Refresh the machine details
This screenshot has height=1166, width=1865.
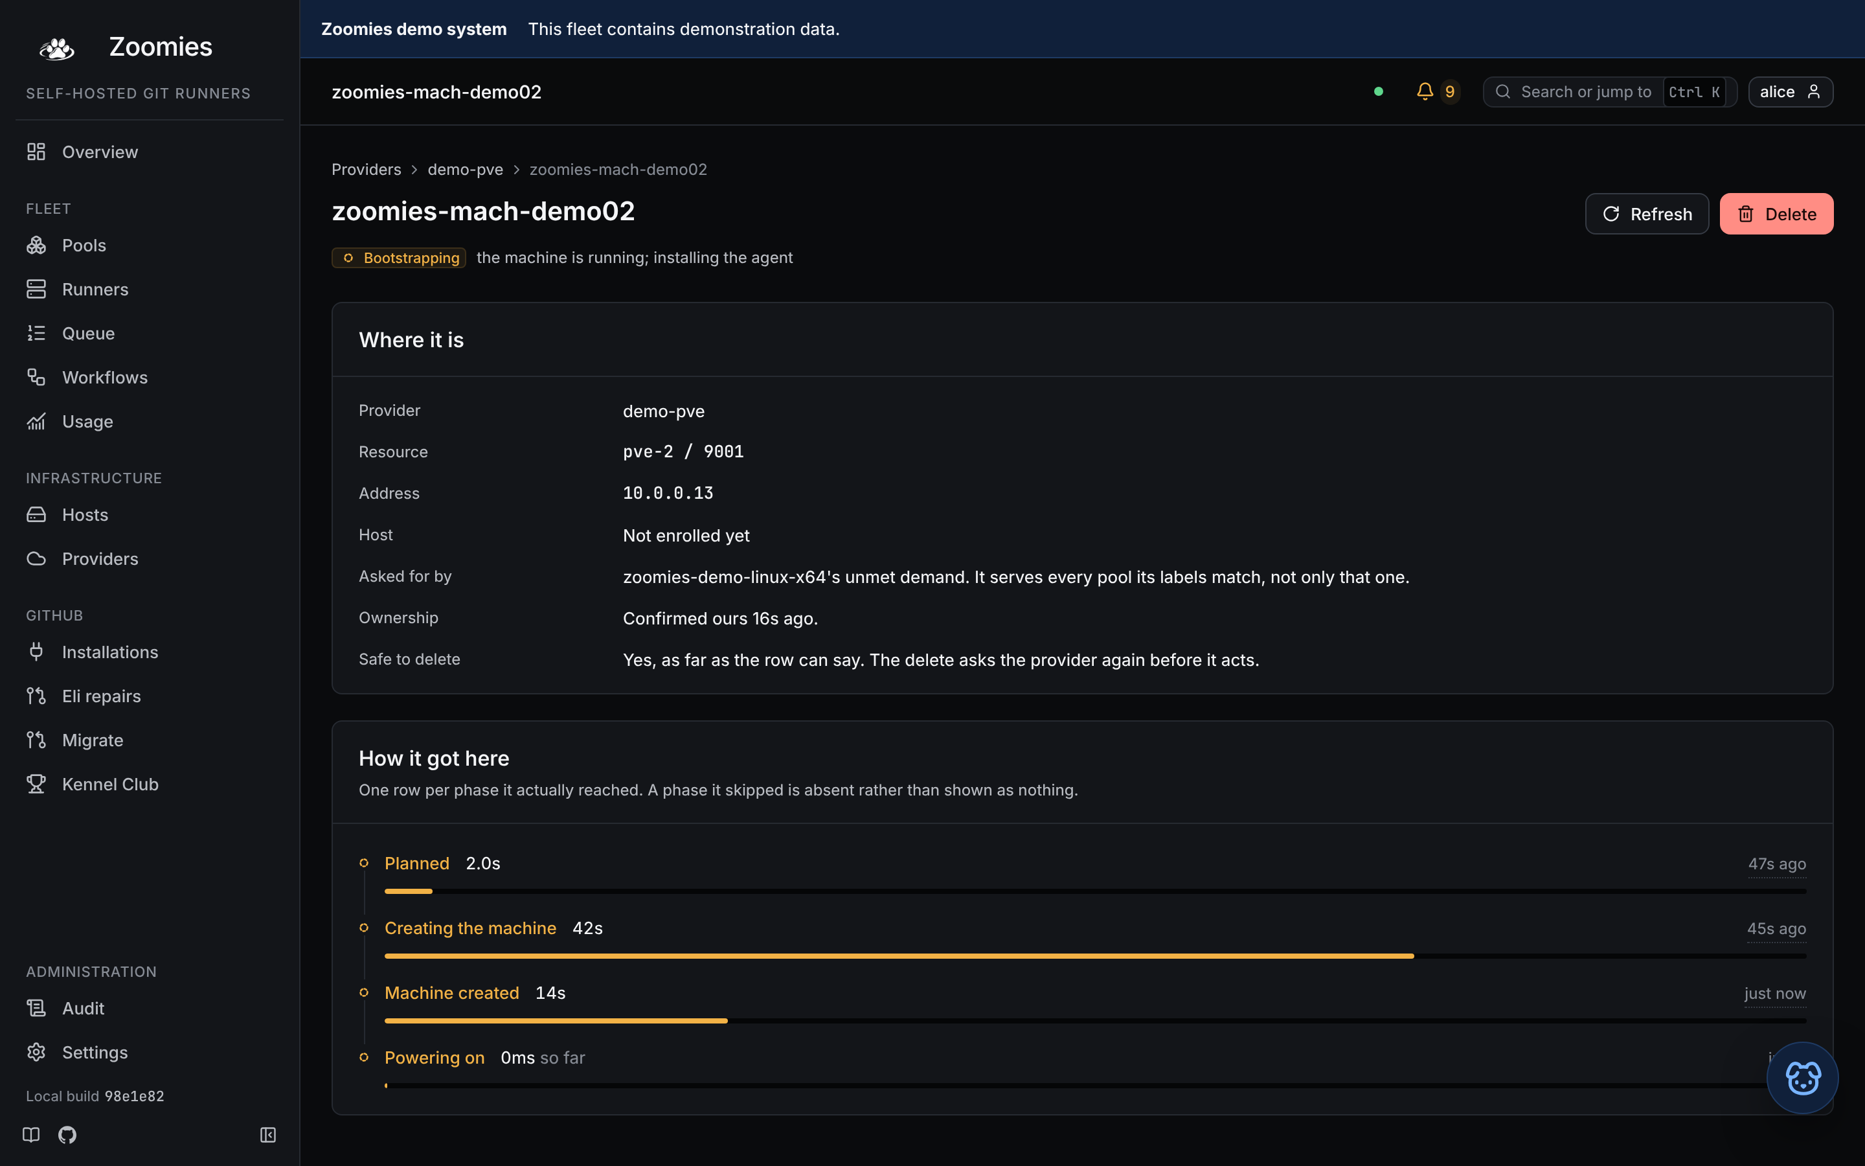point(1647,214)
